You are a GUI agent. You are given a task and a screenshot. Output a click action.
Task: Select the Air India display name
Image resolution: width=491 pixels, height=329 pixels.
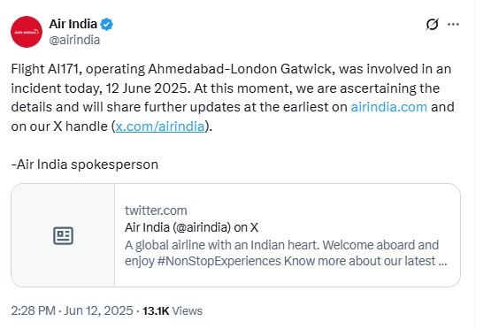click(73, 24)
